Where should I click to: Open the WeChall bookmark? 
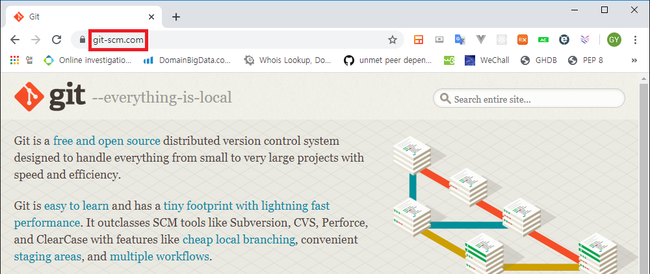click(x=487, y=60)
